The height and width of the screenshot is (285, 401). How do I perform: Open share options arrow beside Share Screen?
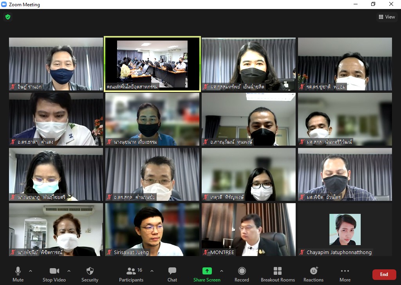coord(222,271)
